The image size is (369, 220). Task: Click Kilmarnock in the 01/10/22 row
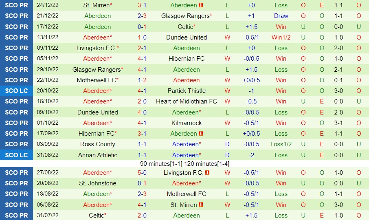(187, 123)
